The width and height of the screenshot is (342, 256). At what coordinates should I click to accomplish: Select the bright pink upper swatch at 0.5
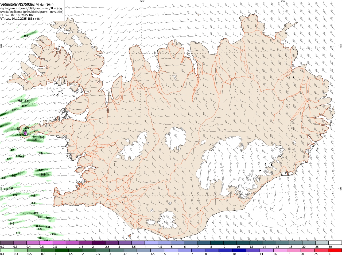point(46,243)
